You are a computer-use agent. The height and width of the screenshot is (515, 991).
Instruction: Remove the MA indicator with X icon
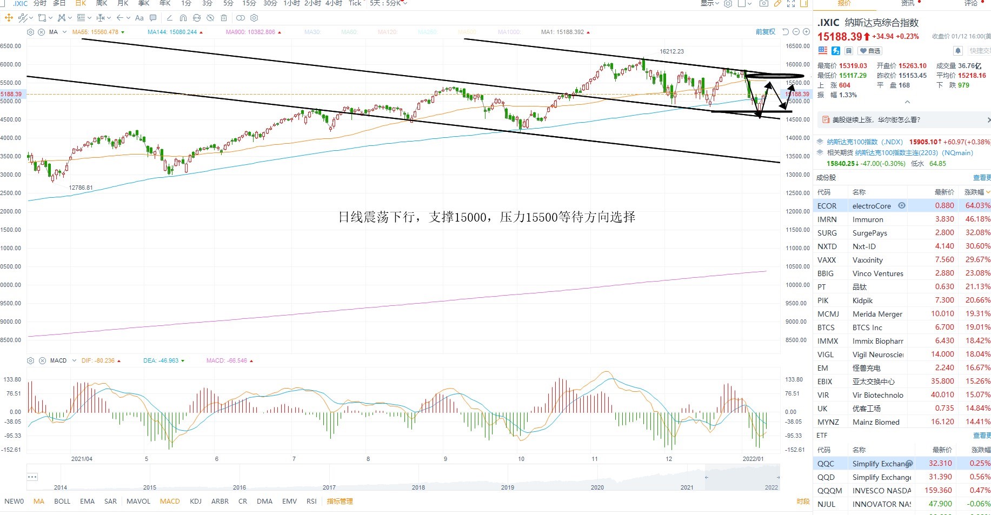pos(41,32)
